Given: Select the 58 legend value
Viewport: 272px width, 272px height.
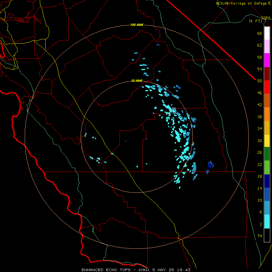Looking at the screenshot, I should tap(260, 57).
